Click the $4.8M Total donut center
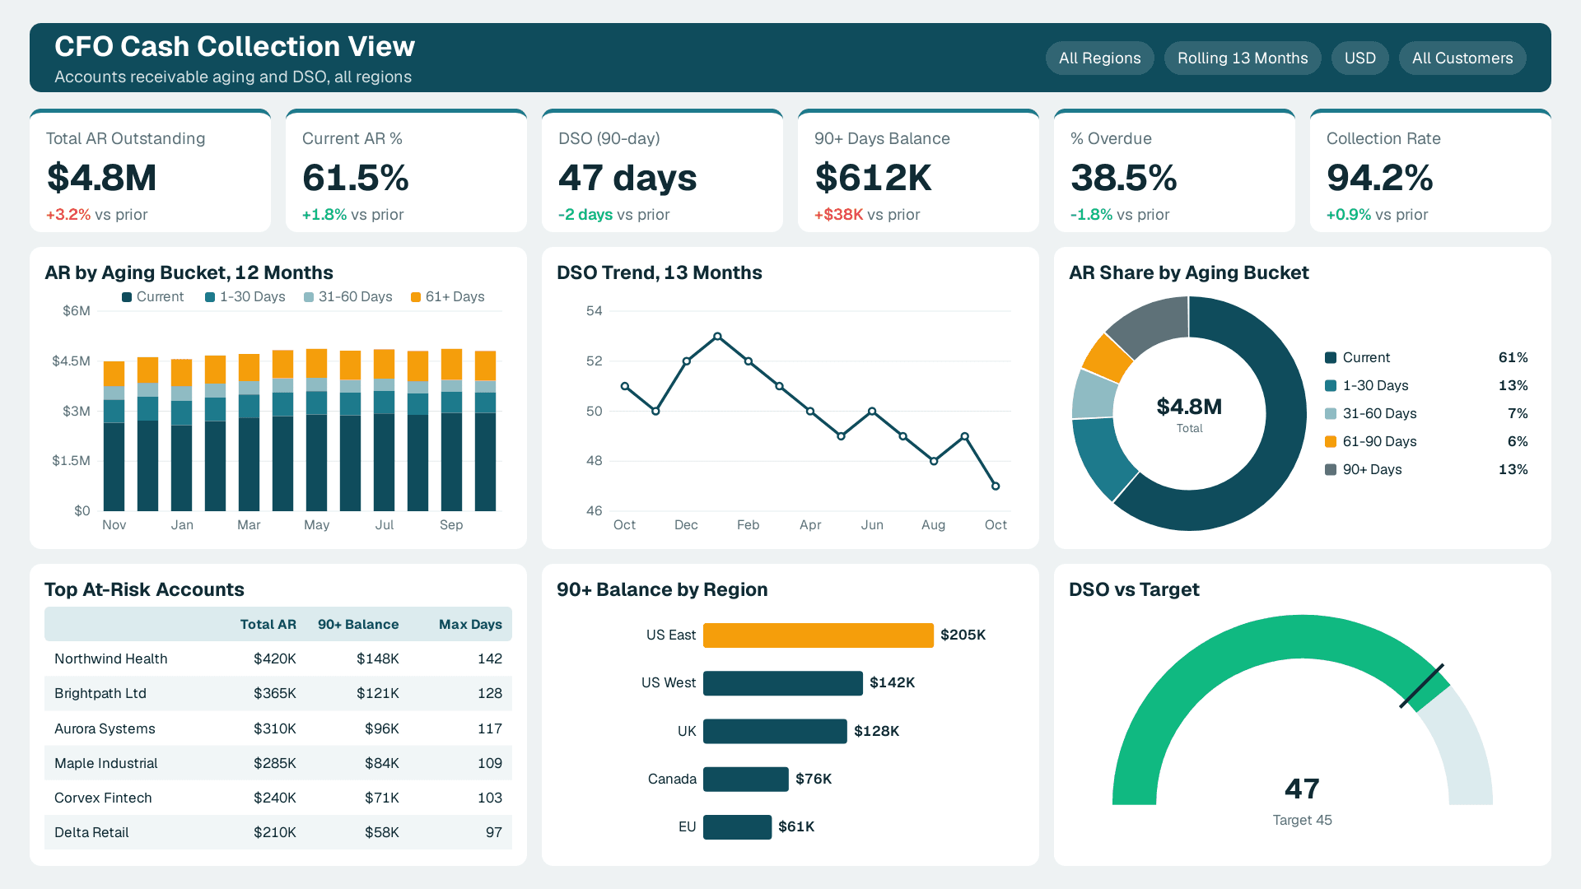The image size is (1581, 889). coord(1189,414)
